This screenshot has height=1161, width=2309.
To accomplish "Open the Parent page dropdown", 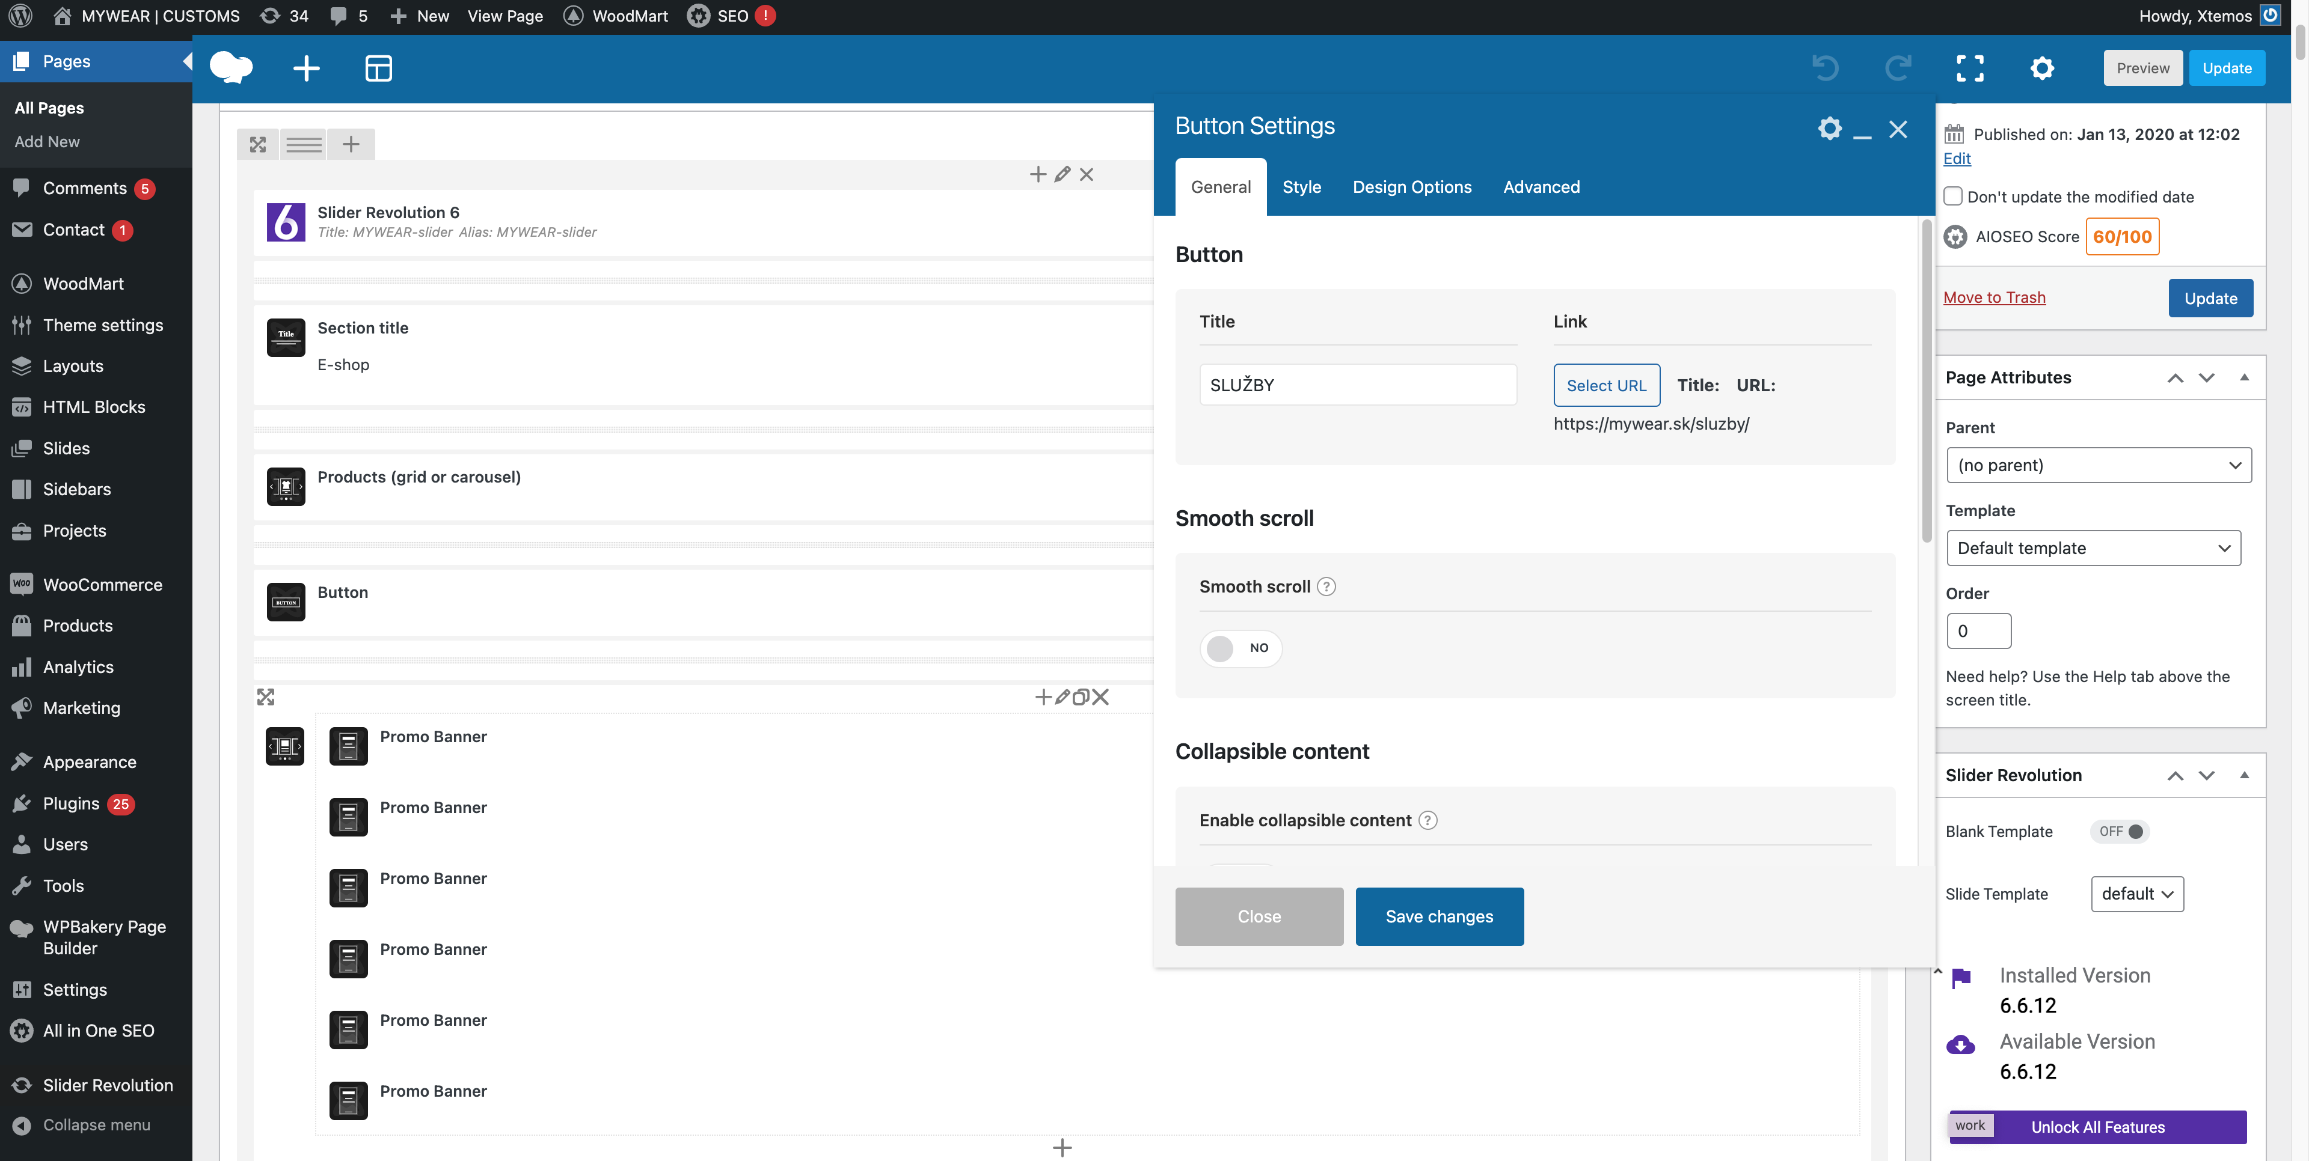I will tap(2097, 465).
